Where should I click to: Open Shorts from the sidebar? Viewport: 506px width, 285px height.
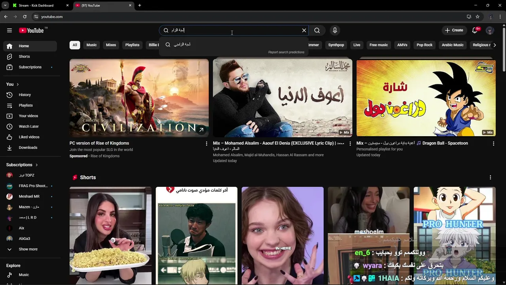click(30, 57)
